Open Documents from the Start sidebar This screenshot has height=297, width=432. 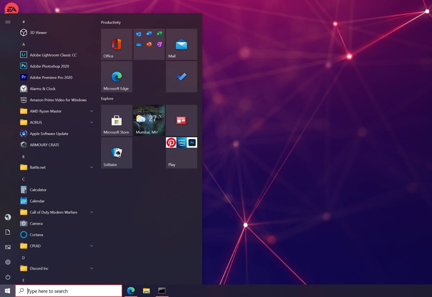pos(8,232)
